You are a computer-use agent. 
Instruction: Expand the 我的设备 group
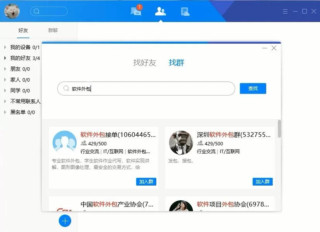[5, 48]
